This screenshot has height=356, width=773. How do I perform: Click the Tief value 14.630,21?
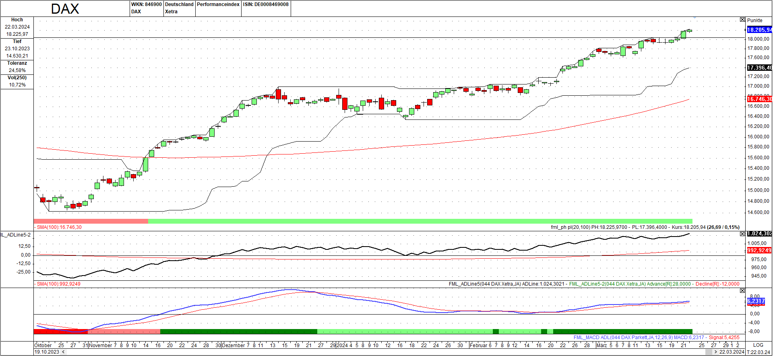(17, 56)
